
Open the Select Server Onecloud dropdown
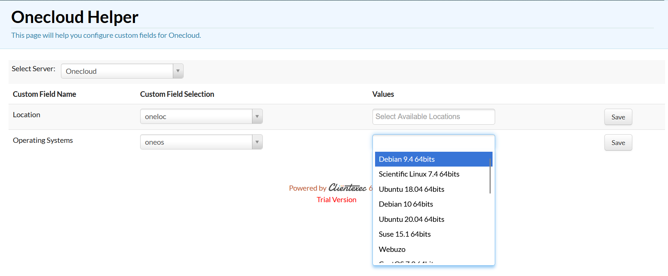pos(122,71)
